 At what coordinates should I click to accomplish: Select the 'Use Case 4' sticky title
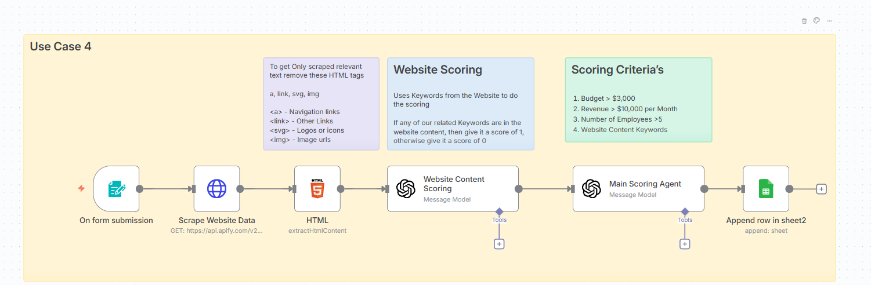61,46
